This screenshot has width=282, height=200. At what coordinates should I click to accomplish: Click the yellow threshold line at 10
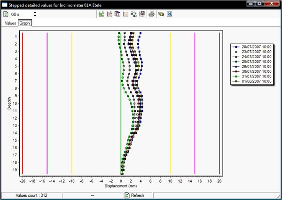click(170, 103)
